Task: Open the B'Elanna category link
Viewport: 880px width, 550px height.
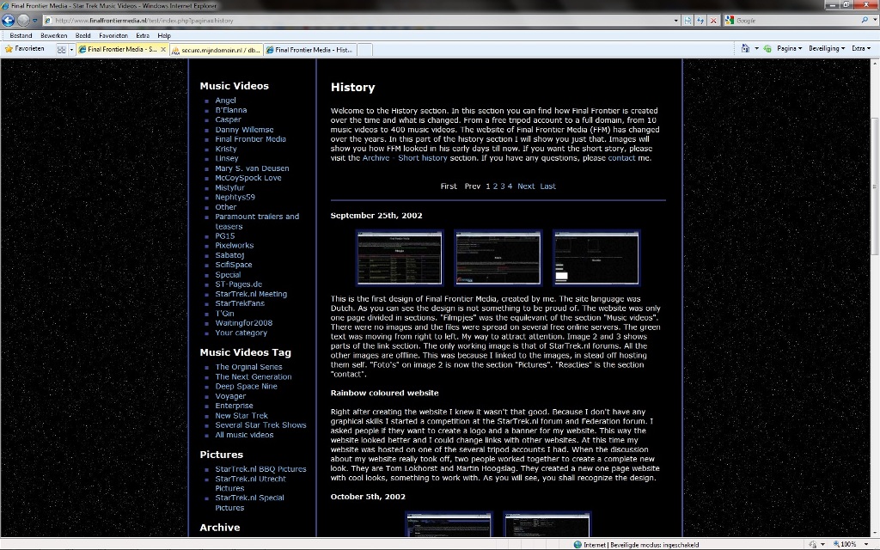Action: (x=230, y=110)
